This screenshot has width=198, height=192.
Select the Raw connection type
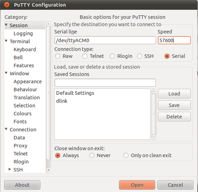pyautogui.click(x=58, y=56)
